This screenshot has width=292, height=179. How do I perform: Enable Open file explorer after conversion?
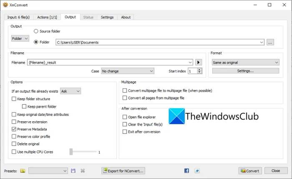[125, 117]
